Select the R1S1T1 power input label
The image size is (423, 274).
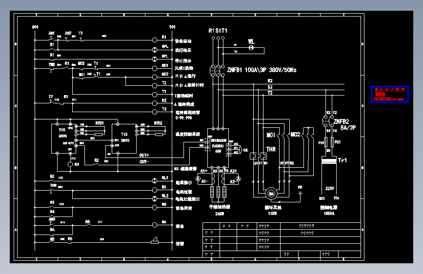[x=218, y=31]
